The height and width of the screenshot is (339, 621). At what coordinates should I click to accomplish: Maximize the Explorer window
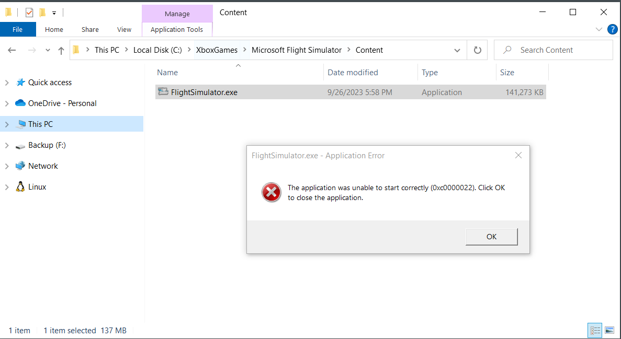tap(573, 12)
